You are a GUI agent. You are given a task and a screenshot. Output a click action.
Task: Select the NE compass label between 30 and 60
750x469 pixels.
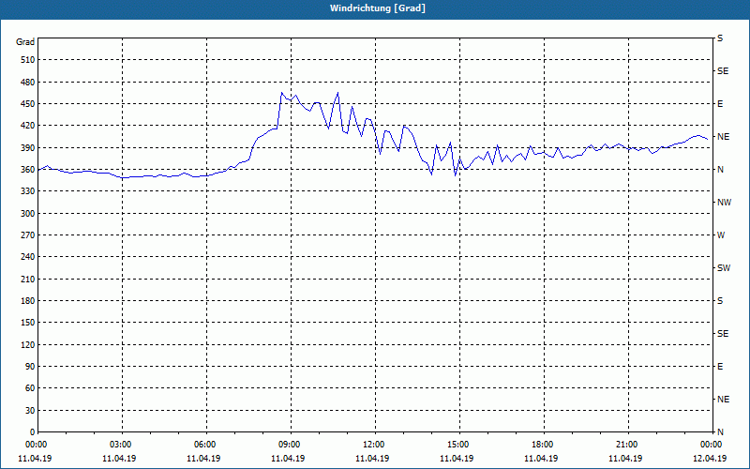(723, 400)
